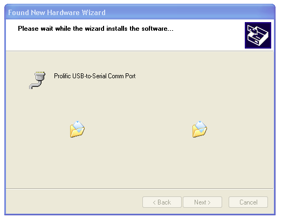Click the hardware wizard icon in header
This screenshot has width=282, height=218.
(258, 35)
